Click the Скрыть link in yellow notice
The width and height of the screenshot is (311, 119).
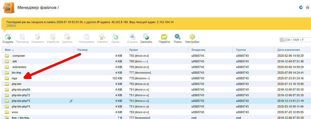(11, 25)
